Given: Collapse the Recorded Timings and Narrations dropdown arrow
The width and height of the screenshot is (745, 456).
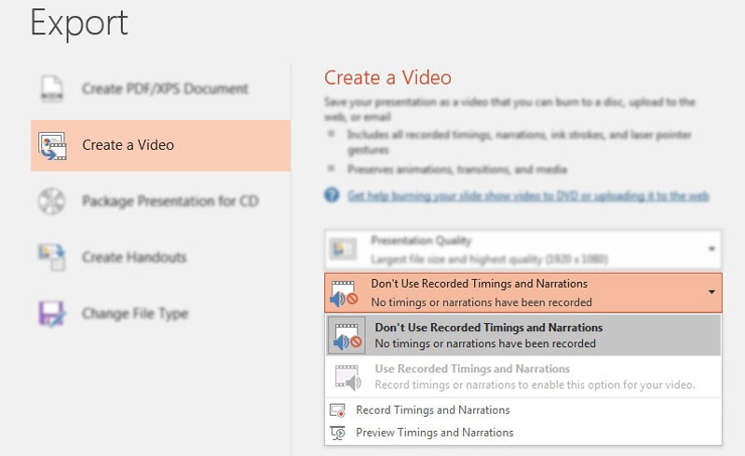Looking at the screenshot, I should [711, 292].
